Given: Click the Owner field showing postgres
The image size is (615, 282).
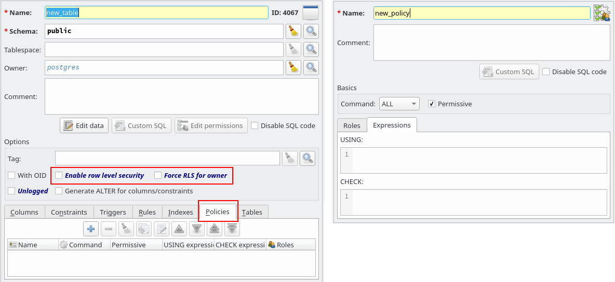Looking at the screenshot, I should click(x=164, y=67).
